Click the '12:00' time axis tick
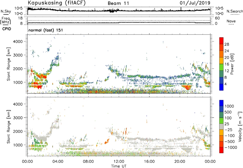 (x=119, y=162)
